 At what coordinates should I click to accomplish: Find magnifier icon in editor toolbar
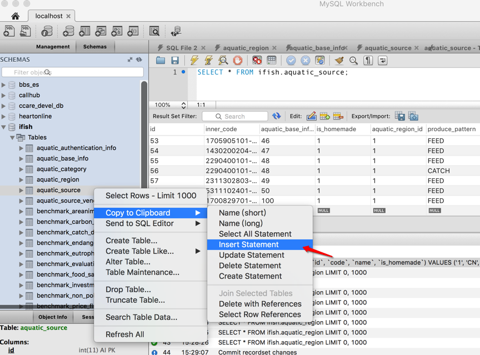[x=353, y=61]
